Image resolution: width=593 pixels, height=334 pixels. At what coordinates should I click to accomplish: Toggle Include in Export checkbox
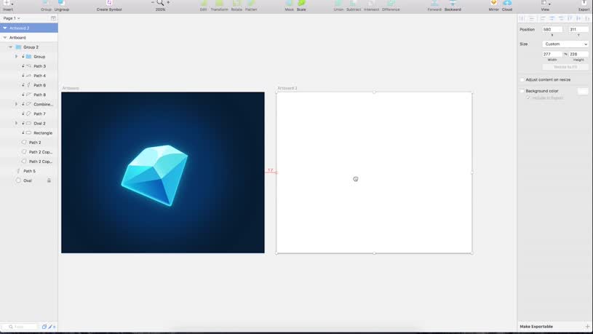tap(528, 98)
